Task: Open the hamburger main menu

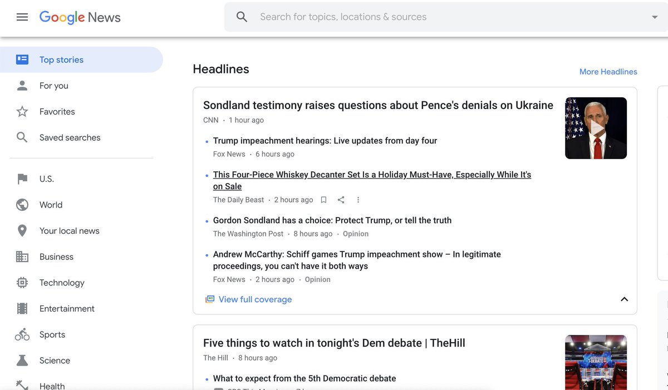Action: [x=22, y=17]
